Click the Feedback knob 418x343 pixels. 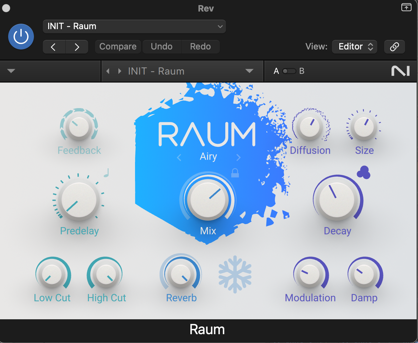pyautogui.click(x=79, y=127)
